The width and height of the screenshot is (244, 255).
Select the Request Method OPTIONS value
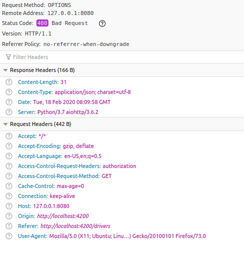[x=59, y=5]
